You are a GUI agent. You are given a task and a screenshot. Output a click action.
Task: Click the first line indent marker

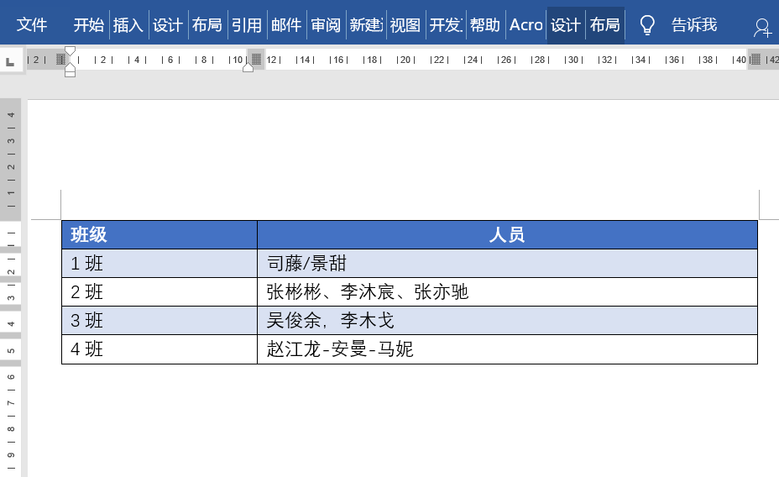click(x=70, y=50)
